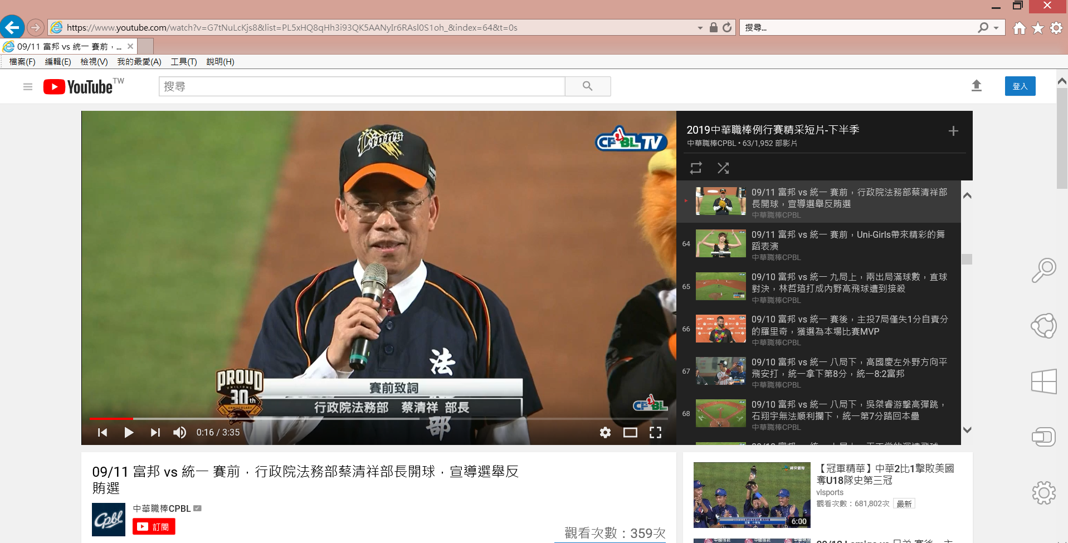Close the current browser tab

pyautogui.click(x=130, y=47)
